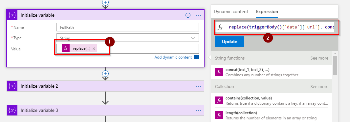
Task: Remove the replace(...) expression token
Action: (x=94, y=49)
